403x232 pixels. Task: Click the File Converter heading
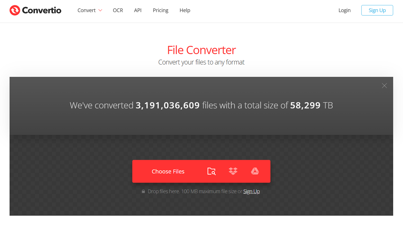pos(201,50)
